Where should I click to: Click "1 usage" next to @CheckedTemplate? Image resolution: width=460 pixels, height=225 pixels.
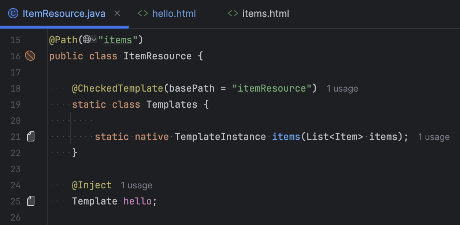point(342,88)
